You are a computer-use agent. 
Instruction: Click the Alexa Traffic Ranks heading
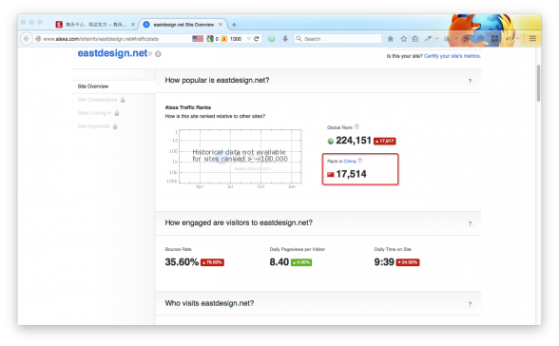click(x=188, y=107)
